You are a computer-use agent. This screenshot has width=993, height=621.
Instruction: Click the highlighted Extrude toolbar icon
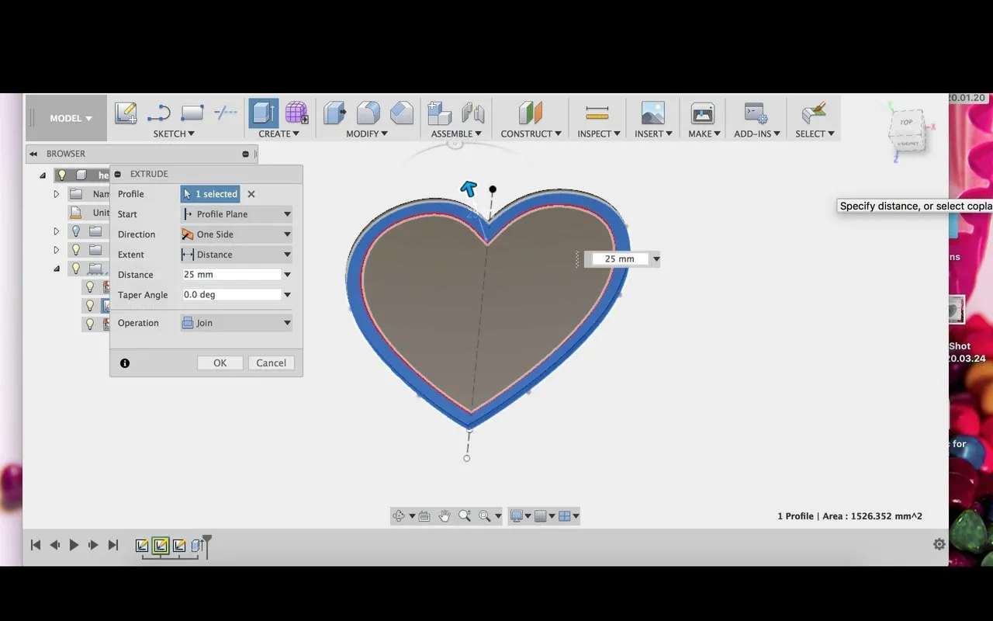pyautogui.click(x=264, y=113)
